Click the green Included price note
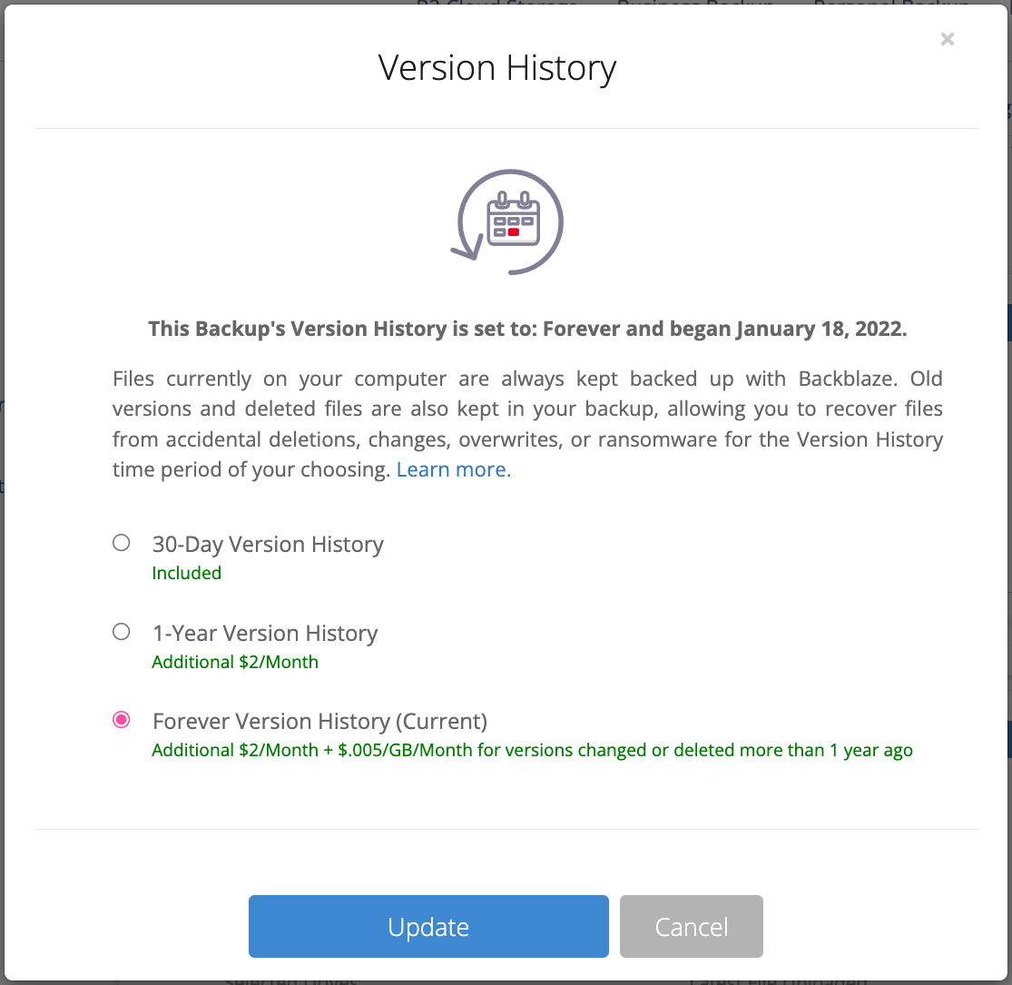 (187, 573)
